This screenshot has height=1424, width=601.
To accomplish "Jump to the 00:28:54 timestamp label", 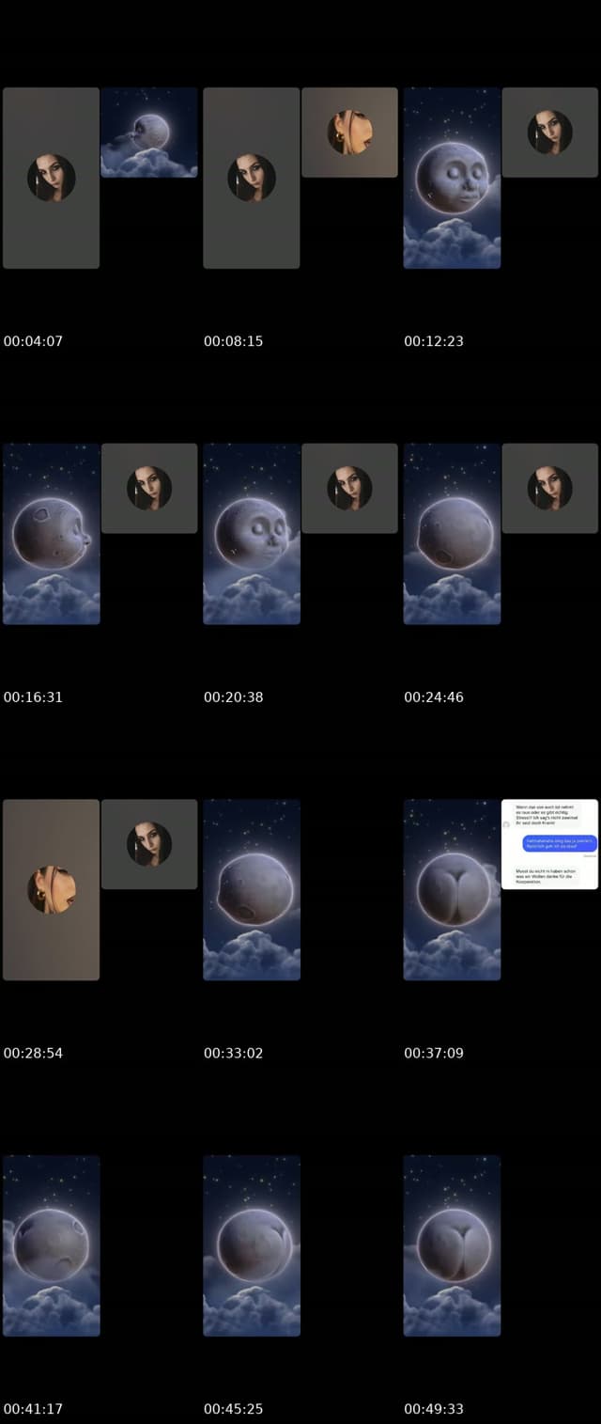I will coord(33,1053).
